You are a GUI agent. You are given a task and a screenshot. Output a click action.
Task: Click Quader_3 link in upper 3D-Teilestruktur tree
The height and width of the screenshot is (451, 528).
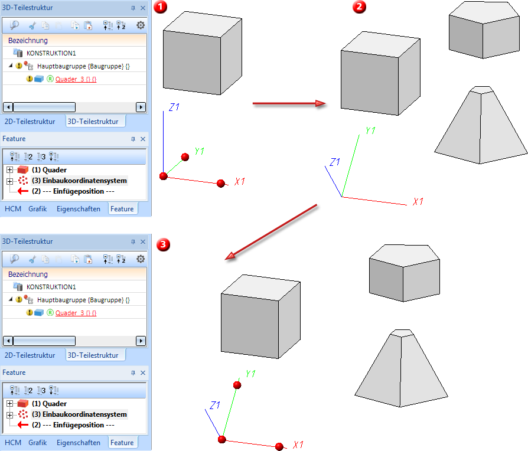pos(76,79)
